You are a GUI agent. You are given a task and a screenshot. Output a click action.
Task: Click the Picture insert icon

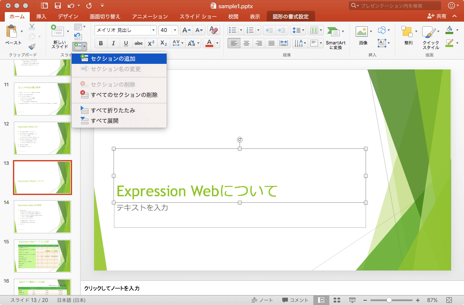click(361, 31)
